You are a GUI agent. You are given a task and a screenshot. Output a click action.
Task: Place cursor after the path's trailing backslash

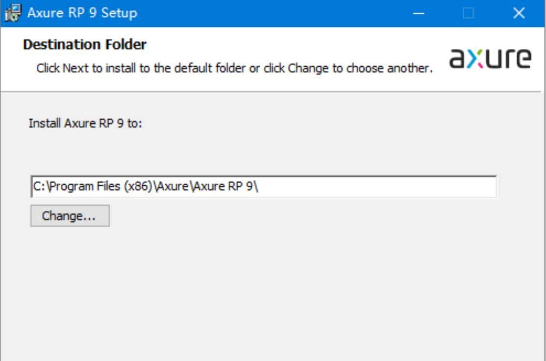click(259, 187)
